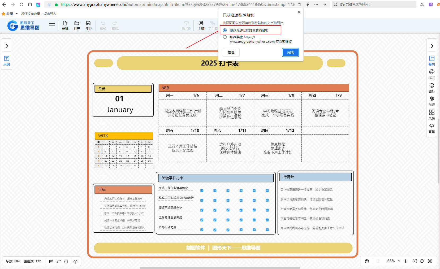Open the 贴纸 stickers panel
Viewport: 440px width, 269px height.
point(432,101)
